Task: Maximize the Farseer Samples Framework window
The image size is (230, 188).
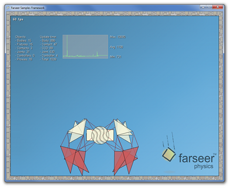Action: click(209, 7)
